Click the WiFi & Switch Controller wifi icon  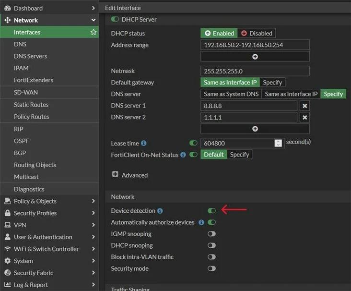[7, 249]
